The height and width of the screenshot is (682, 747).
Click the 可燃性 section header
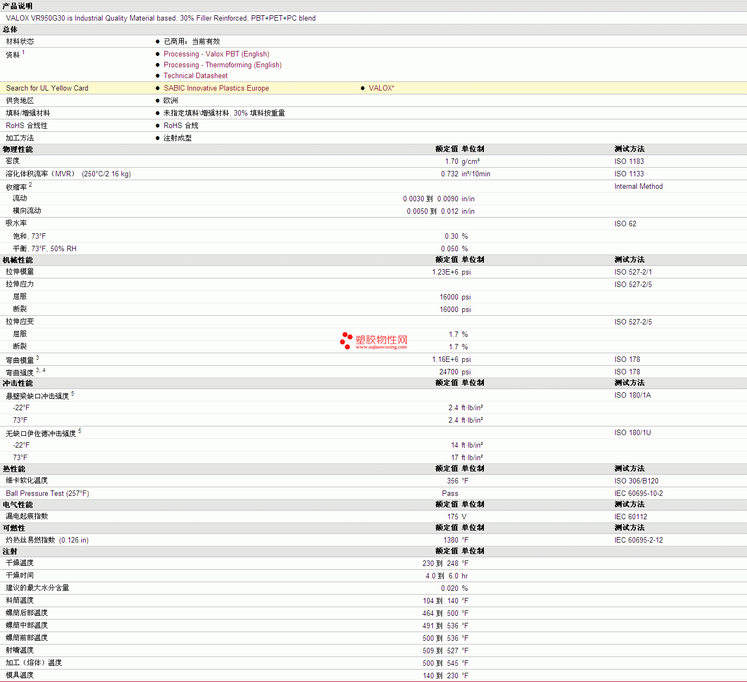coord(14,528)
